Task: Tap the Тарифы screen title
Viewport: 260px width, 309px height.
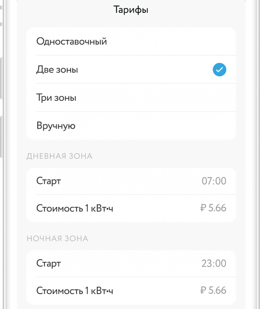Action: pos(131,10)
